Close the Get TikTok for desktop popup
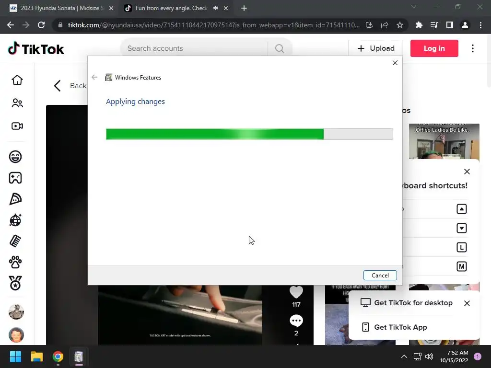Screen dimensions: 491x368 pyautogui.click(x=467, y=303)
